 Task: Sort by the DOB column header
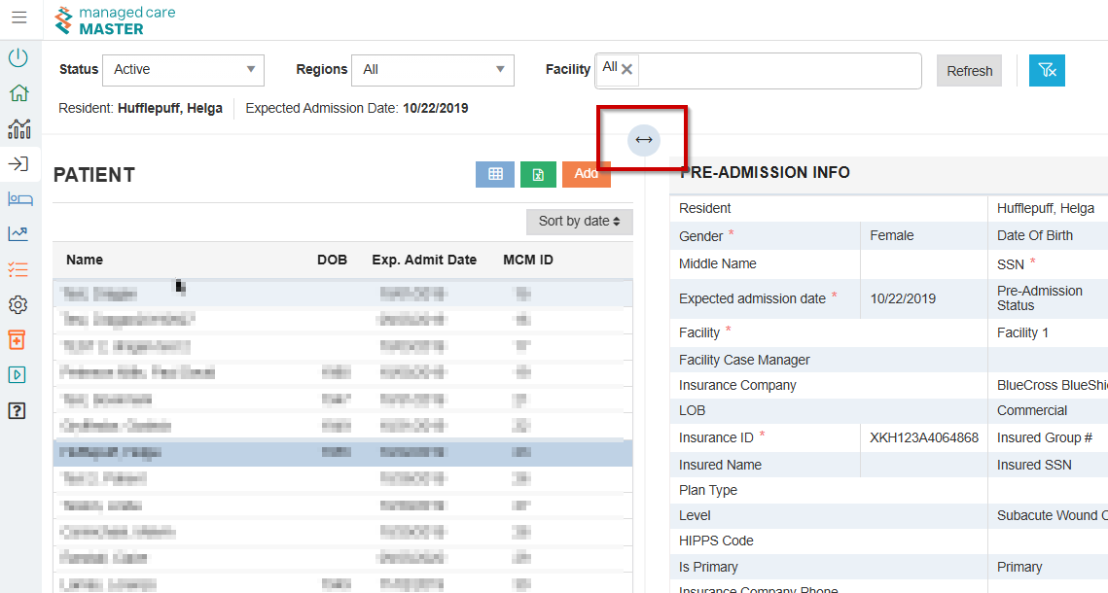pos(332,260)
